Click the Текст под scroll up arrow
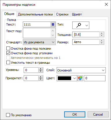 53,31
